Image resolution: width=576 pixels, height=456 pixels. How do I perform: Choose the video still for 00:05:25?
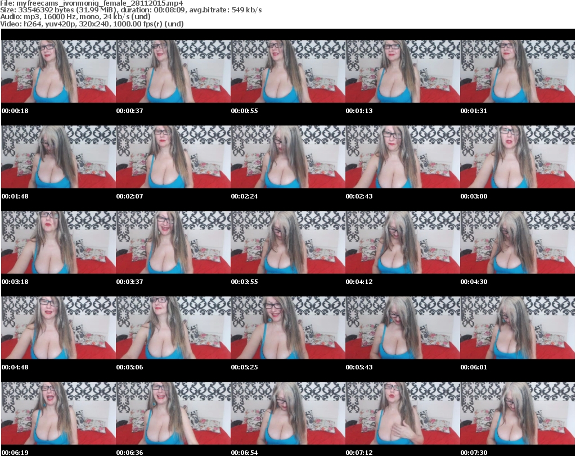[x=288, y=328]
